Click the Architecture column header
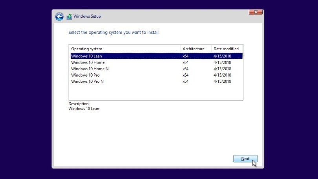This screenshot has height=179, width=318. (194, 49)
